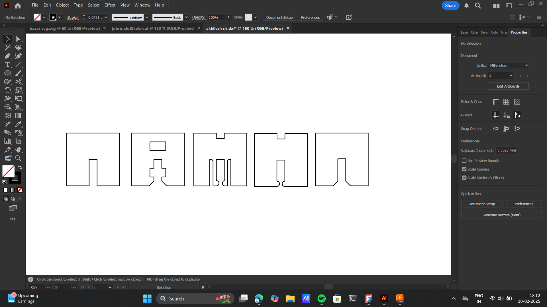Select the Scissors tool
Image resolution: width=547 pixels, height=307 pixels.
(19, 82)
